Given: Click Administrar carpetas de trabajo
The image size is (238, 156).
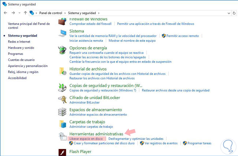Looking at the screenshot, I should tap(91, 127).
